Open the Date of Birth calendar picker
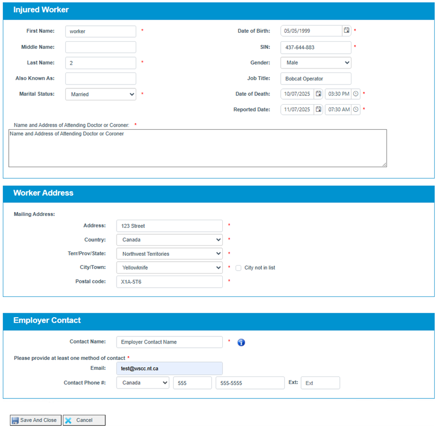The image size is (438, 429). pyautogui.click(x=347, y=31)
